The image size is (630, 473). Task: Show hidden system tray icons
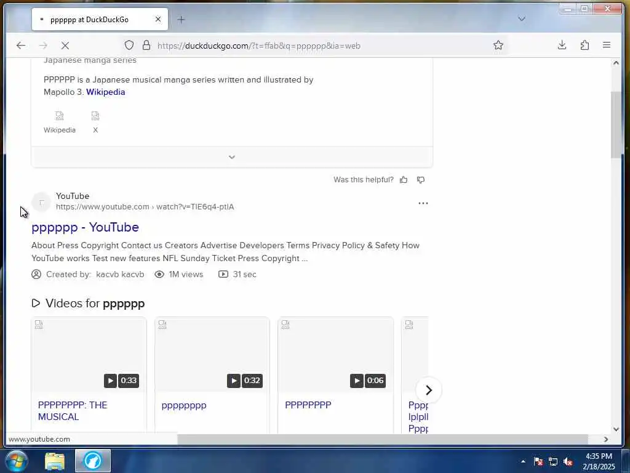[x=523, y=461]
